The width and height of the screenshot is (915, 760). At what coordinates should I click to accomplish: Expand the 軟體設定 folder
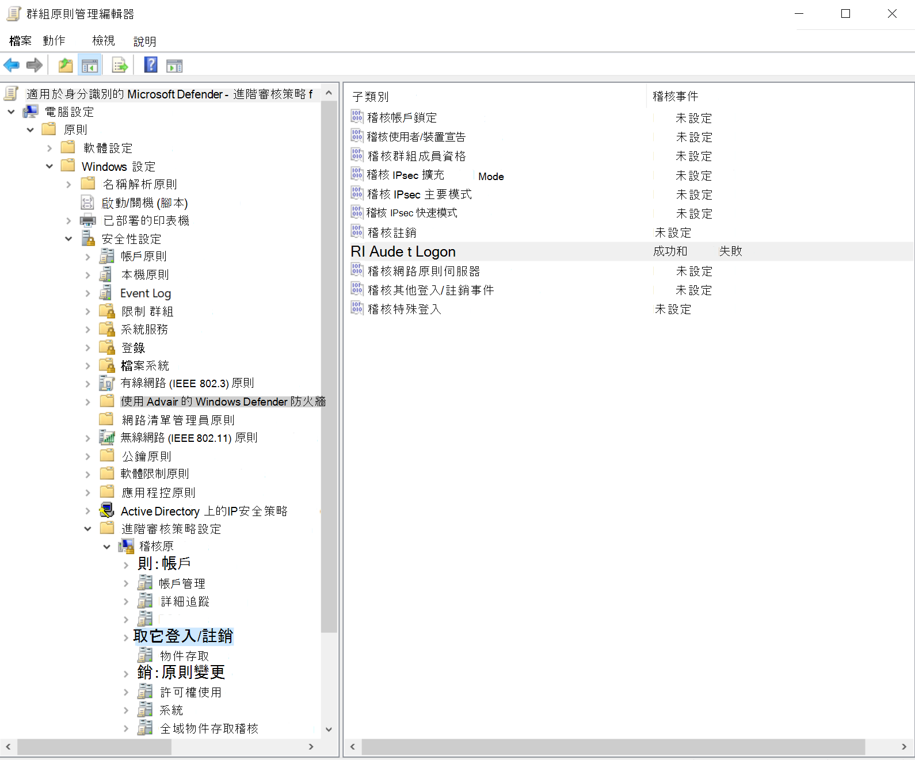click(x=49, y=148)
